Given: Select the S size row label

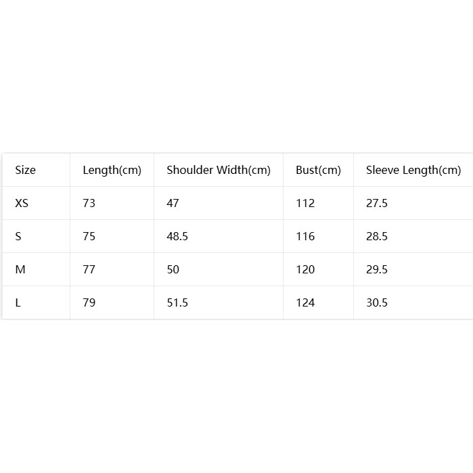Looking at the screenshot, I should click(18, 236).
